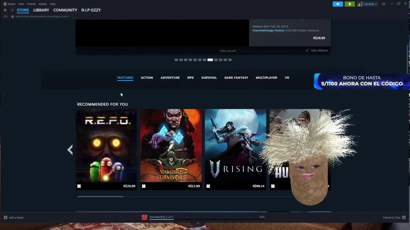Click the R$29,99 price under R.E.P.O.

[x=129, y=186]
